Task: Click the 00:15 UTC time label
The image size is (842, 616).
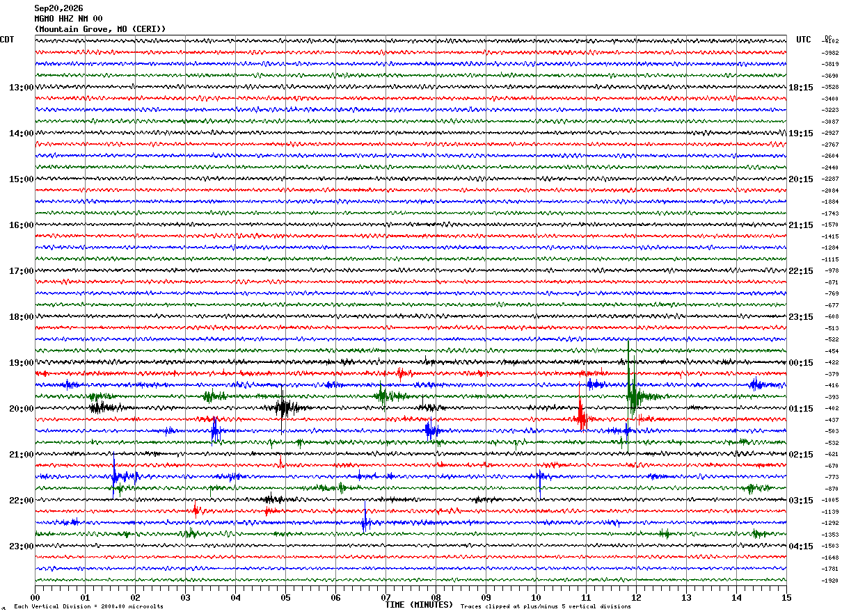Action: (x=801, y=363)
